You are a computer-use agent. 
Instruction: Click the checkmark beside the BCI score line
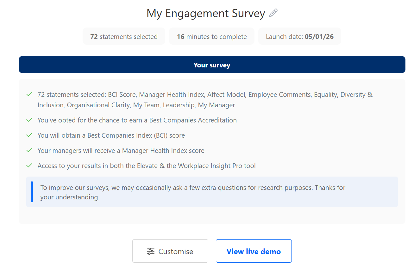29,135
